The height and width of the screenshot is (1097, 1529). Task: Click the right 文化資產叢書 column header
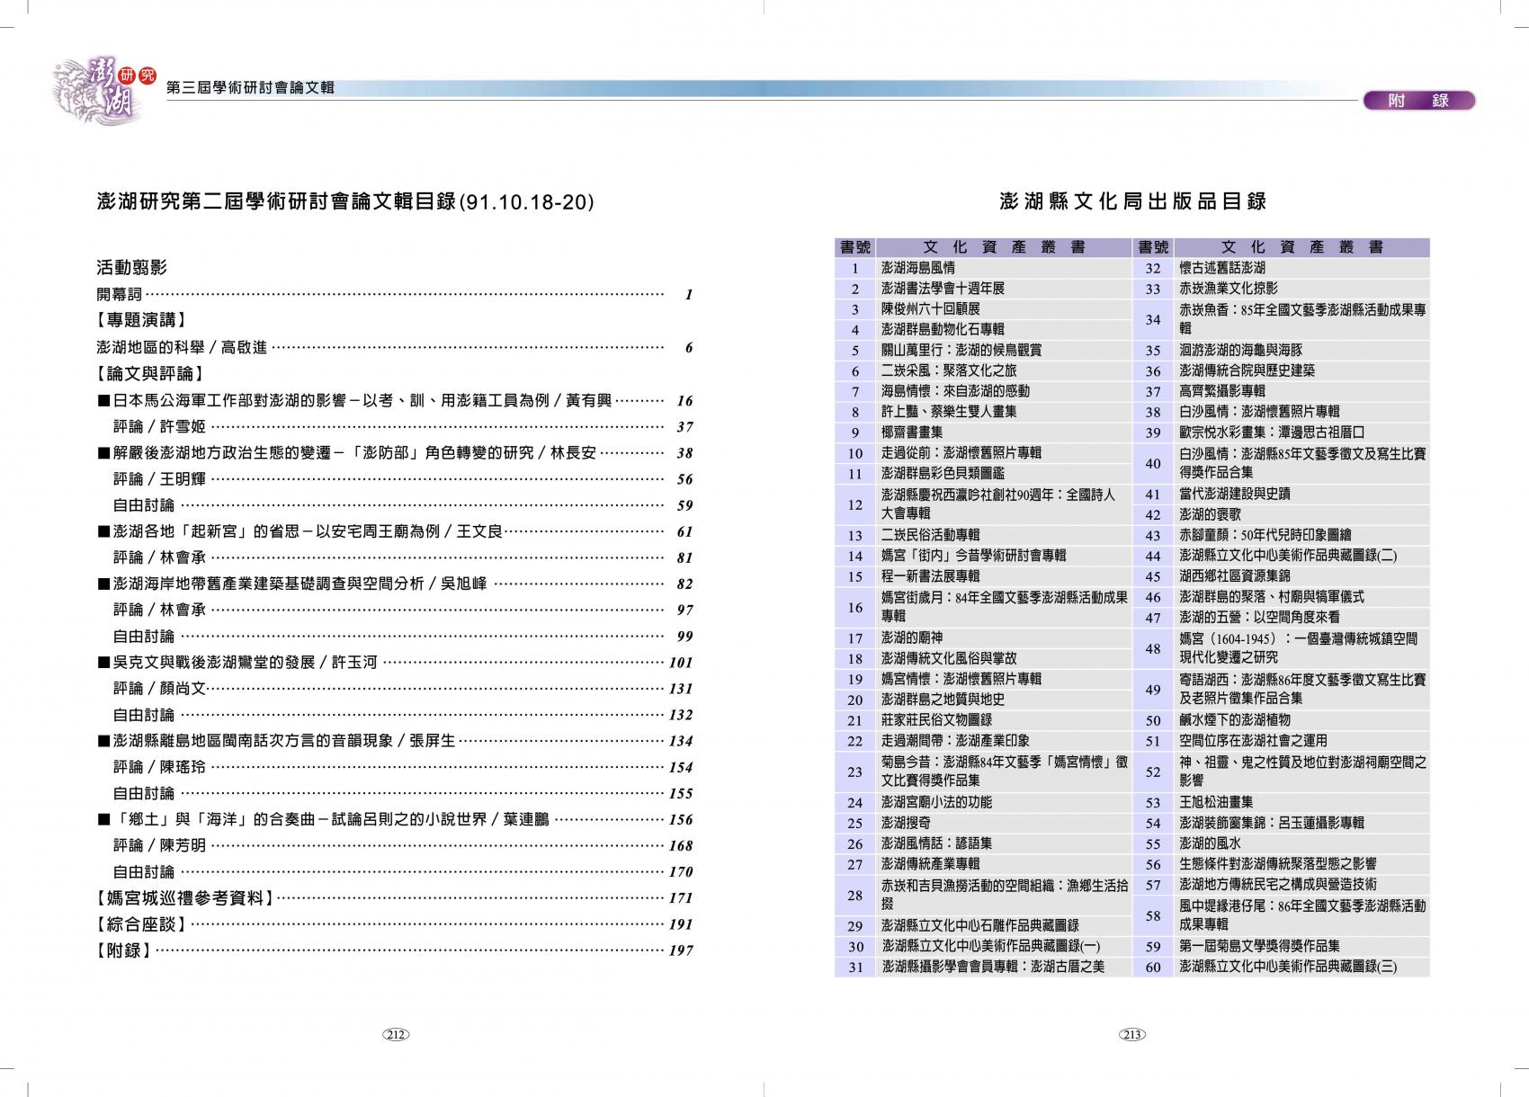click(1301, 247)
